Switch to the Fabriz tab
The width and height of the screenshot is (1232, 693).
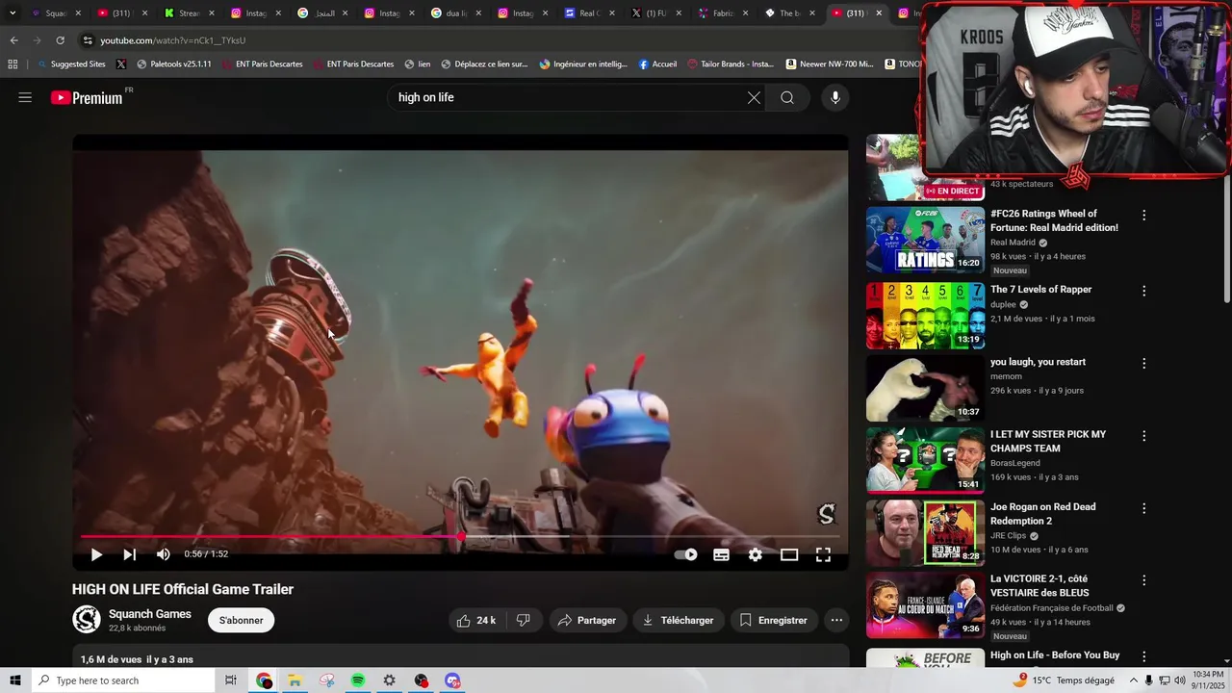coord(721,13)
